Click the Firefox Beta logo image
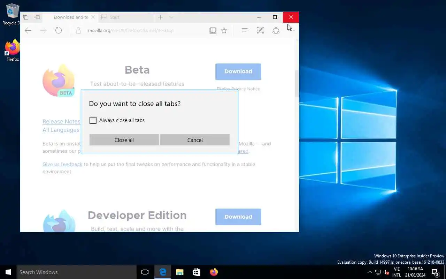Image resolution: width=446 pixels, height=279 pixels. pyautogui.click(x=59, y=81)
